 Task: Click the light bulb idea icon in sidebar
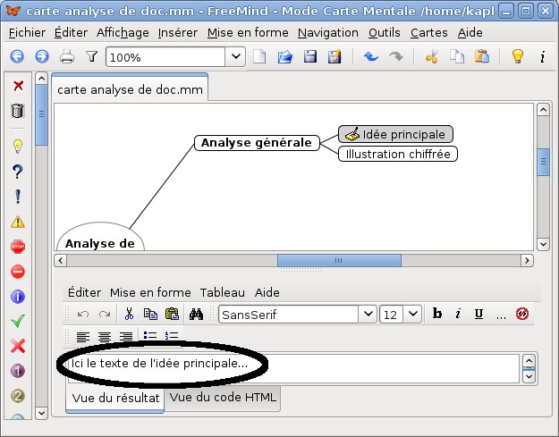pyautogui.click(x=18, y=147)
